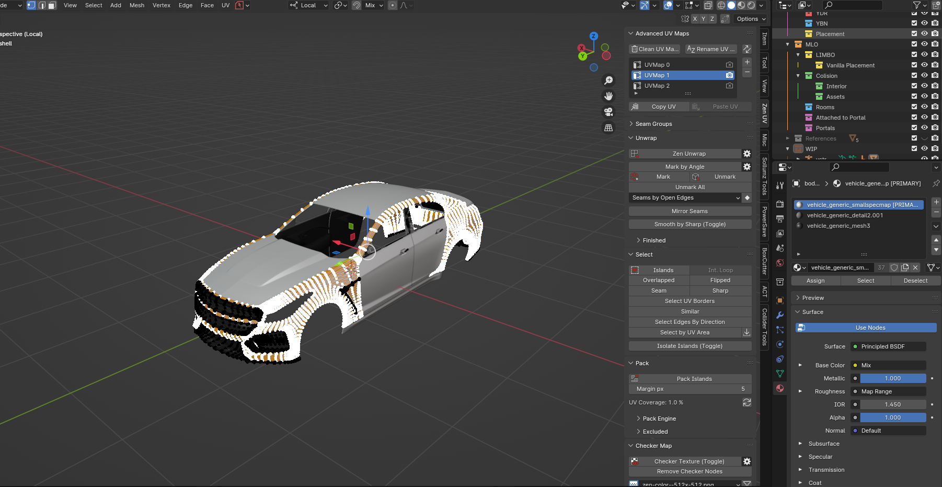Open the Object Data mesh tab icon
This screenshot has width=942, height=487.
tap(780, 374)
